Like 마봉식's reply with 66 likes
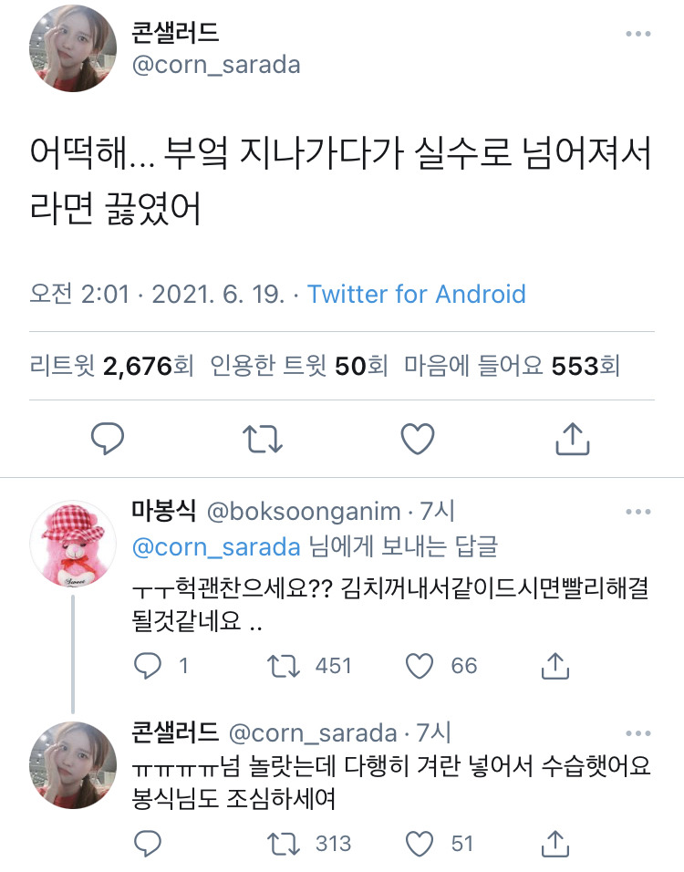 [x=420, y=667]
